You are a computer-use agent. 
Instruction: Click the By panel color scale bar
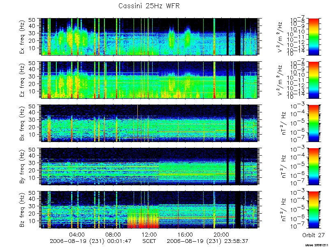313,167
